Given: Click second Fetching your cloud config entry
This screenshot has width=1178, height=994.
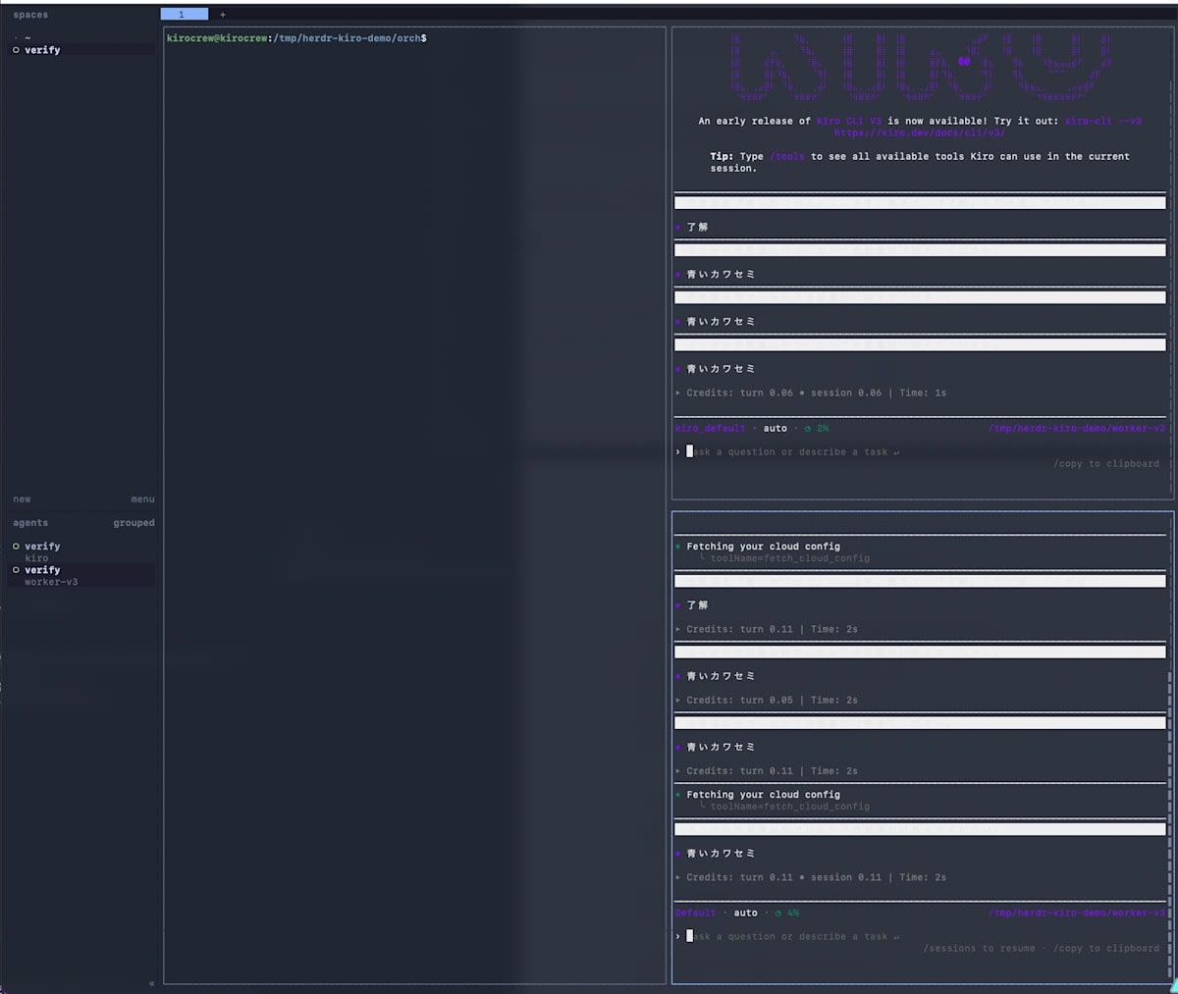Looking at the screenshot, I should pos(763,795).
